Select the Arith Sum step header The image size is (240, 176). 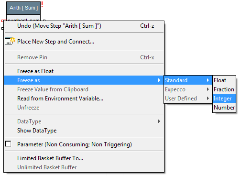point(23,8)
